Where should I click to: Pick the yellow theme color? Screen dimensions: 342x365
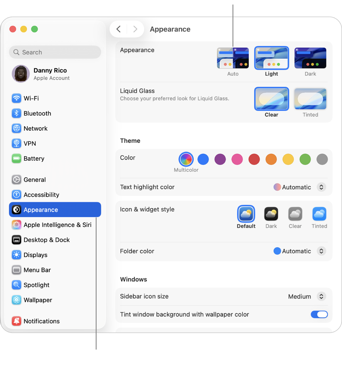[288, 159]
